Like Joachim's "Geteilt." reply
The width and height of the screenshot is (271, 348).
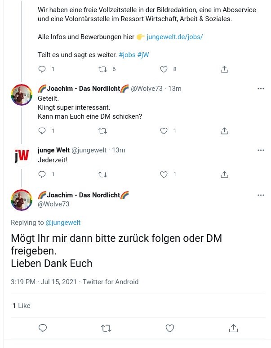pyautogui.click(x=164, y=131)
